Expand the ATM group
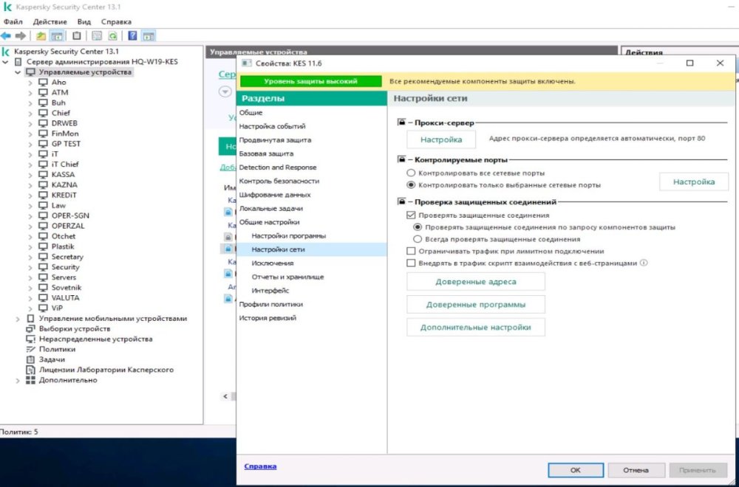Screen dimensions: 739x487 coord(30,93)
